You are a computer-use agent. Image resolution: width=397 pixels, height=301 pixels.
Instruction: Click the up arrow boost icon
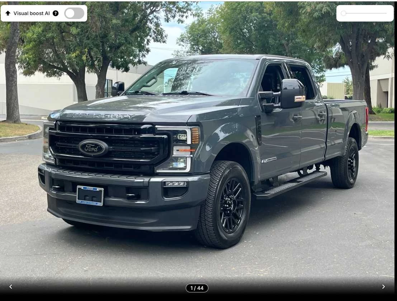click(x=8, y=13)
